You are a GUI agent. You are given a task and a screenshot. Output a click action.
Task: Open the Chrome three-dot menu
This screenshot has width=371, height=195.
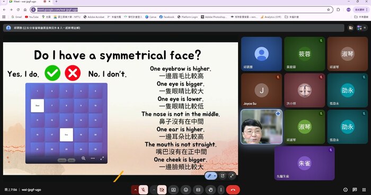coord(367,10)
